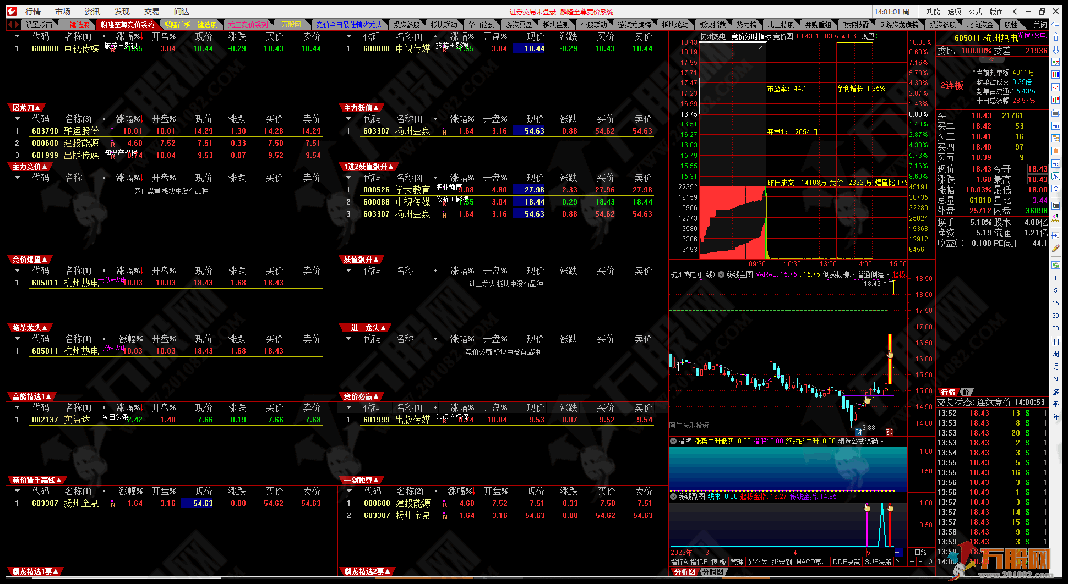Select the 60-minute period in sidebar
Screen dimensions: 1068x584
[x=1055, y=328]
